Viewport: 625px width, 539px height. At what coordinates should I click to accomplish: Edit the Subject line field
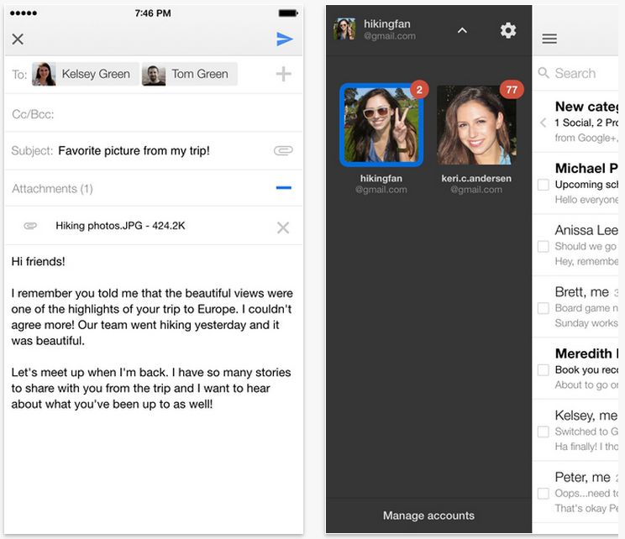coord(154,150)
